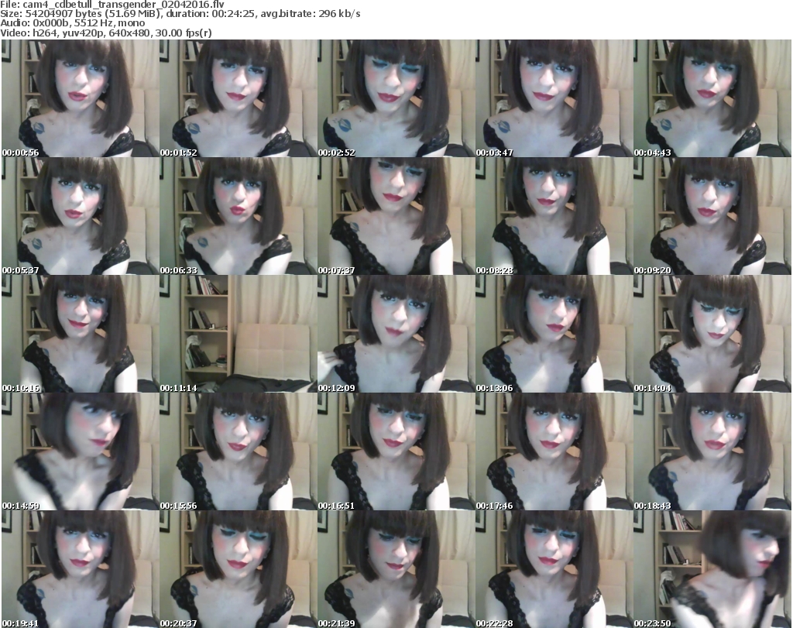793x628 pixels.
Task: Select the thumbnail frame at 00:12:09
Action: pos(396,334)
